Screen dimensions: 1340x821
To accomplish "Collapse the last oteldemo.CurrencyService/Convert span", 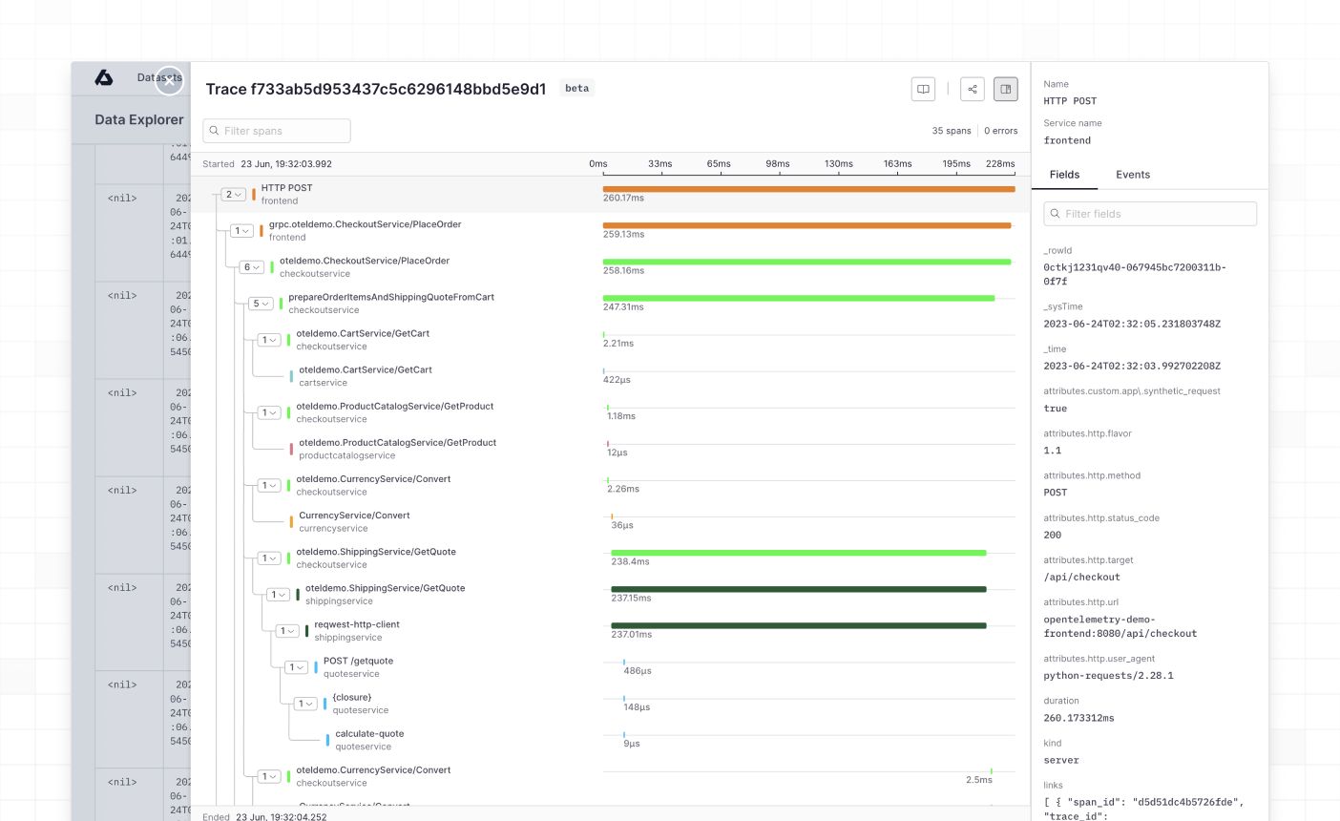I will tap(269, 776).
